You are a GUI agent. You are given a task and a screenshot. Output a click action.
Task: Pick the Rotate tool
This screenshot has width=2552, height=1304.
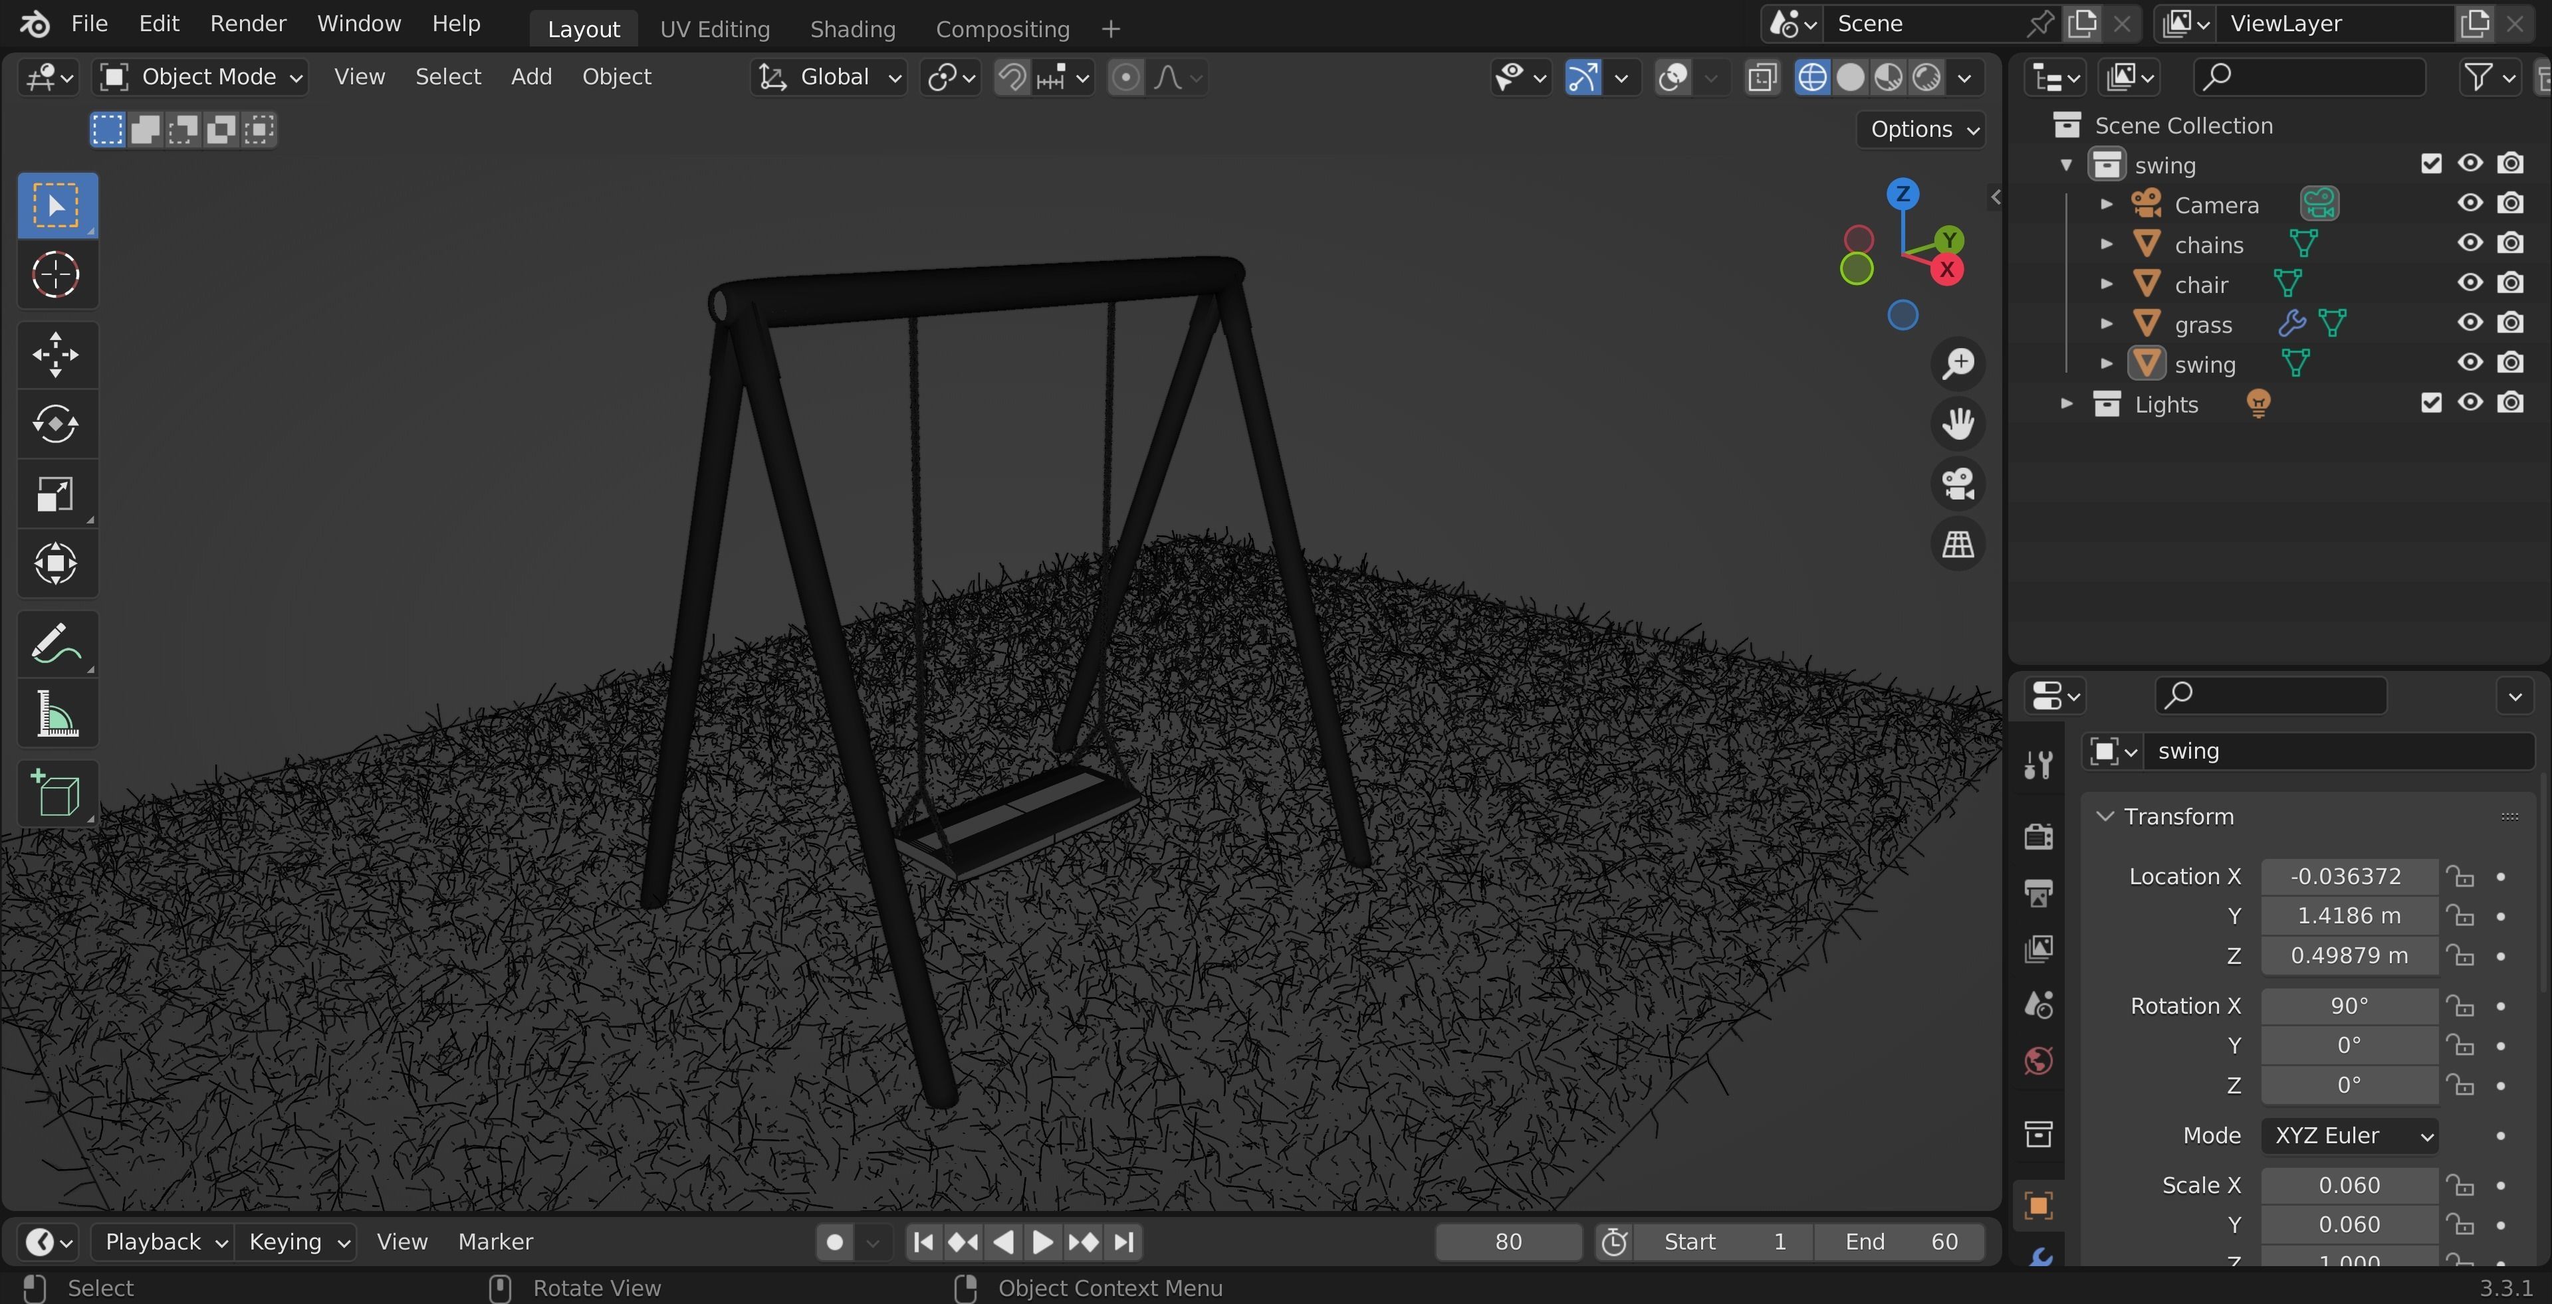(57, 424)
